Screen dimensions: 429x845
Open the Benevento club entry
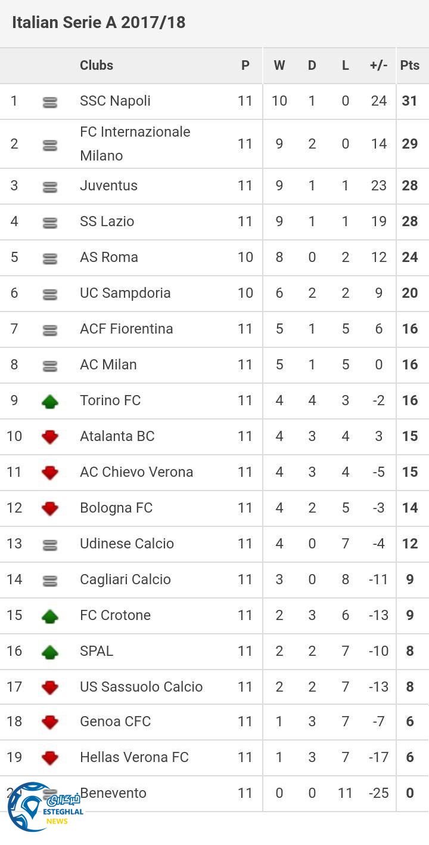pos(114,793)
